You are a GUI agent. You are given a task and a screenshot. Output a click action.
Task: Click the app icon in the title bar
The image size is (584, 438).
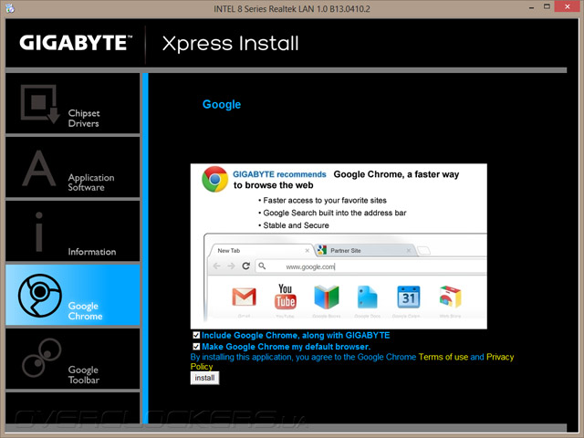10,8
